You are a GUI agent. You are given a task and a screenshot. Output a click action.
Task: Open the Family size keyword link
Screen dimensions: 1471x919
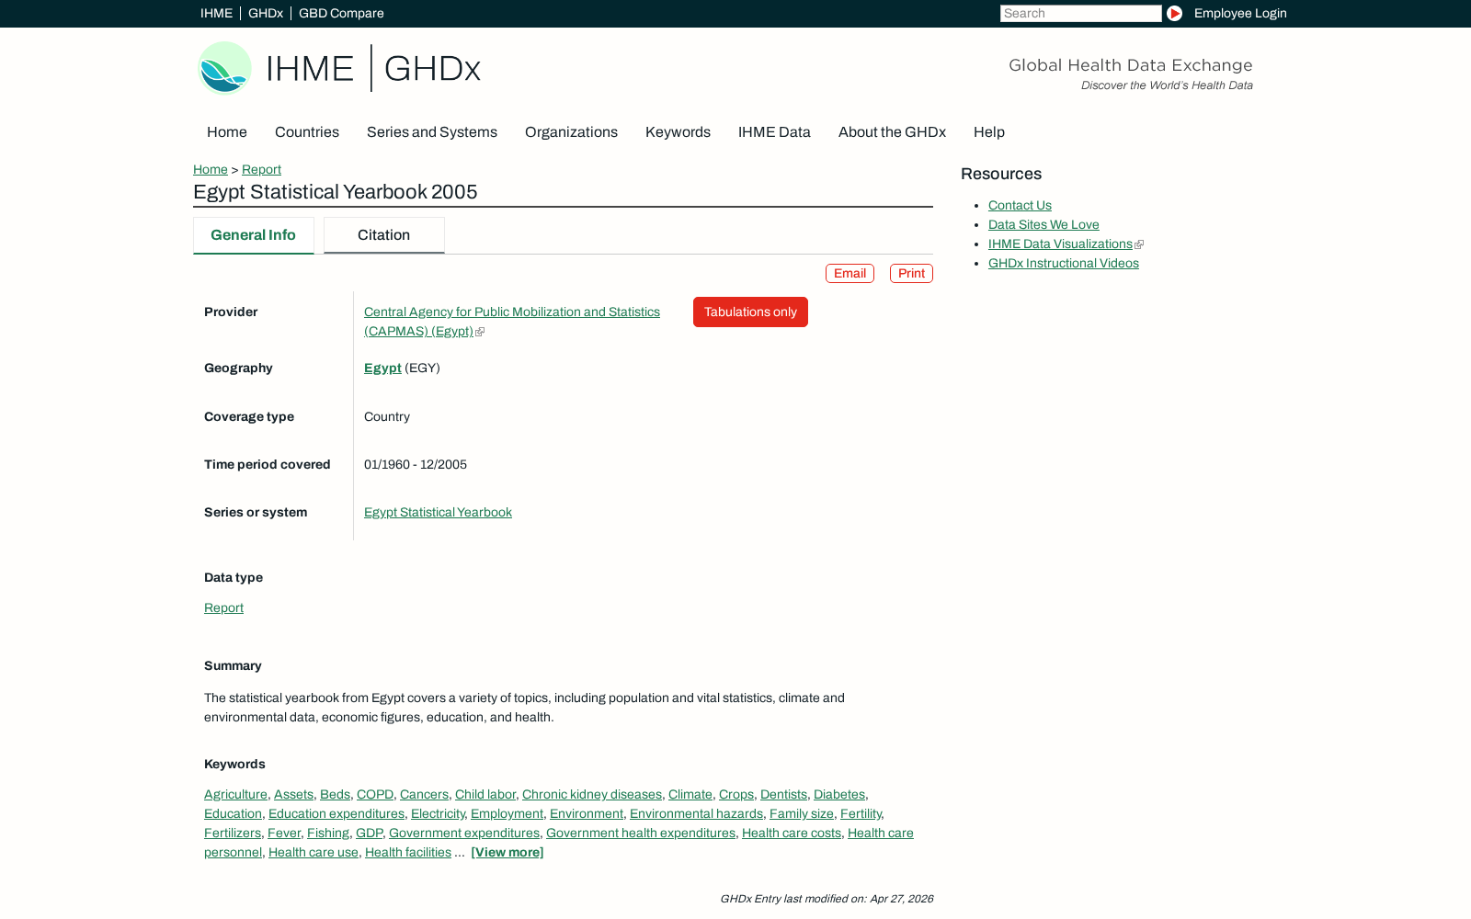click(x=802, y=813)
